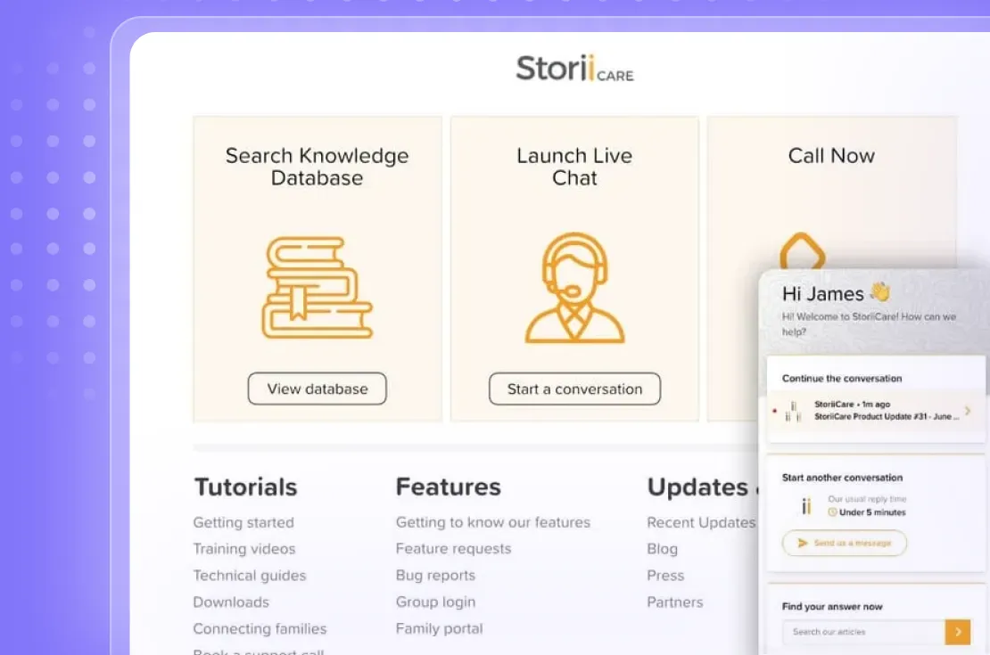This screenshot has height=655, width=990.
Task: Click the Updates section heading
Action: point(697,487)
